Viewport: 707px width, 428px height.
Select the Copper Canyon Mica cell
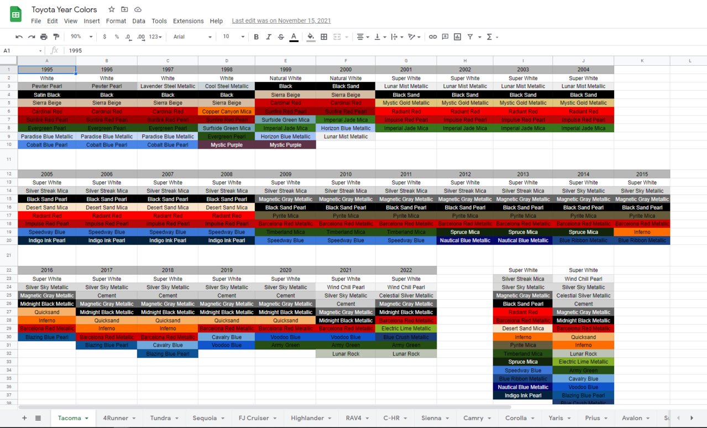[227, 111]
